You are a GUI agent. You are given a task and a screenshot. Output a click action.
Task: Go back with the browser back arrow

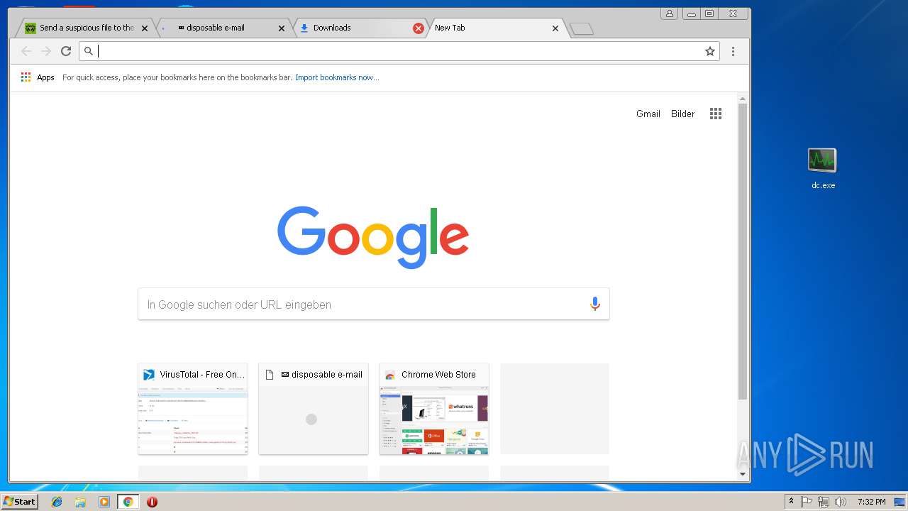[26, 51]
